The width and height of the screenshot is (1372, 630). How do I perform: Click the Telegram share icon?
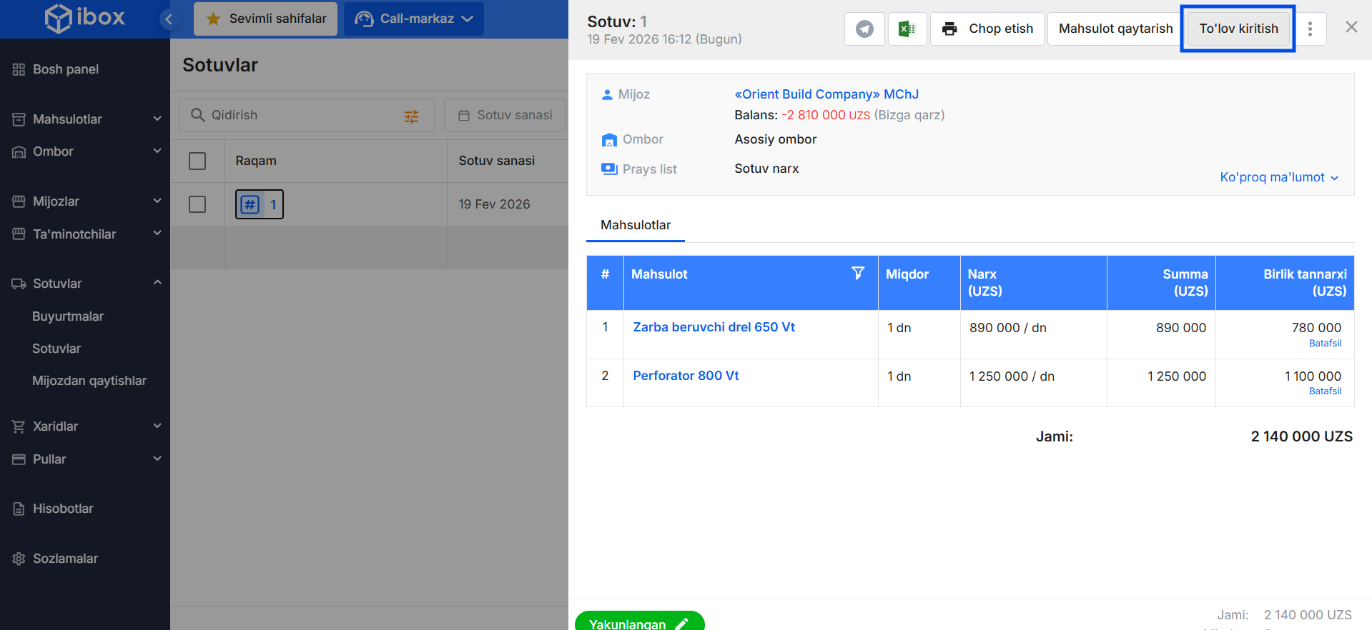click(x=864, y=29)
